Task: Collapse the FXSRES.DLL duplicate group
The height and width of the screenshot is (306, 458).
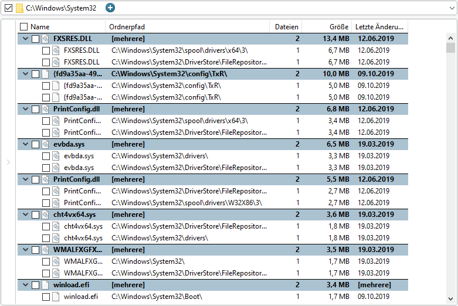Action: (x=25, y=39)
